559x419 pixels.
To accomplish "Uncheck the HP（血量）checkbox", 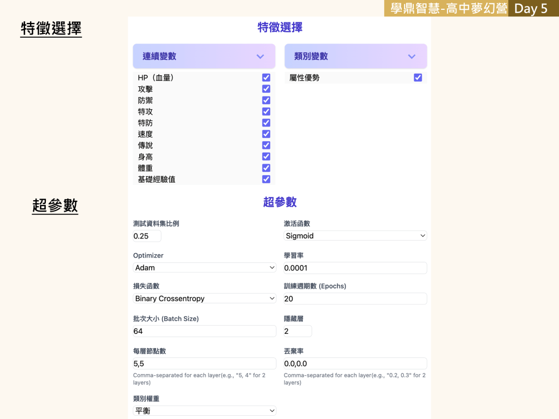I will pos(266,77).
